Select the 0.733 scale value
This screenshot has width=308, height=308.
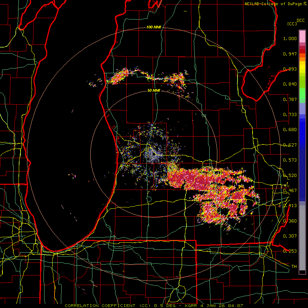(290, 115)
